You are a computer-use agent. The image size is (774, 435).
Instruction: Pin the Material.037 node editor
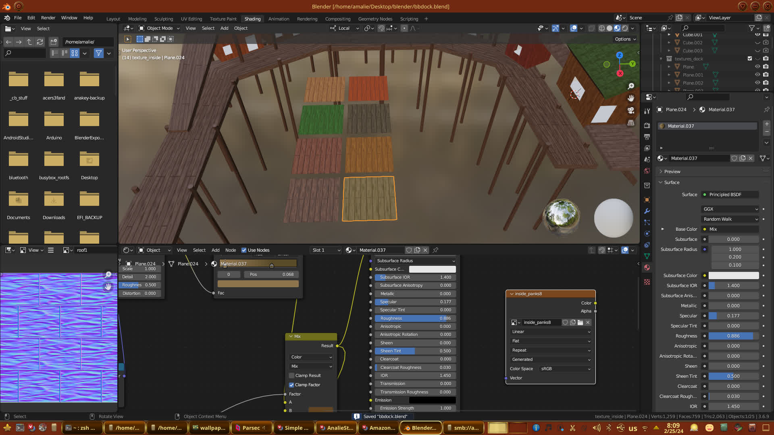[x=435, y=250]
